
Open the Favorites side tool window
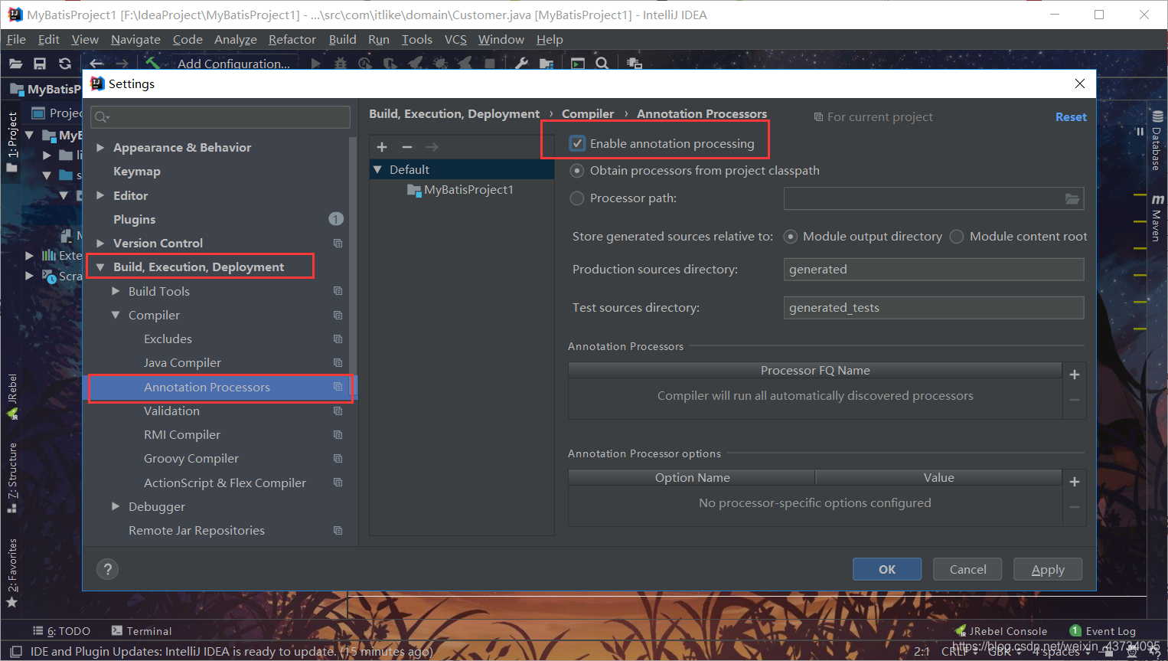coord(12,573)
